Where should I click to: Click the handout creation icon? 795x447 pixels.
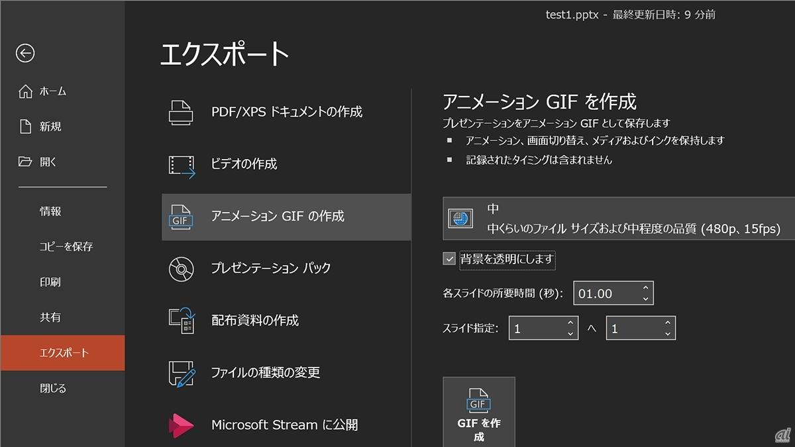coord(181,320)
